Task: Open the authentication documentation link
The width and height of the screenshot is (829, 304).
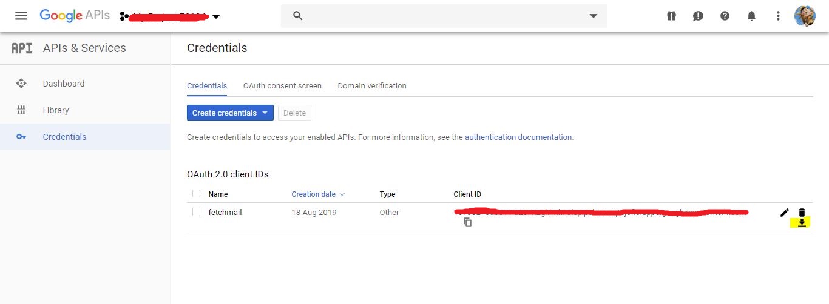Action: (518, 137)
